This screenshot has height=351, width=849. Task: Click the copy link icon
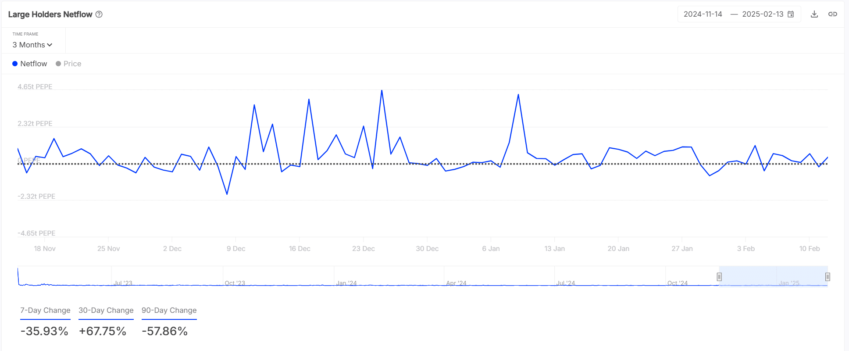click(x=833, y=14)
